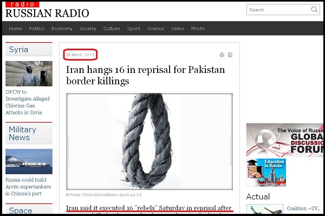Click the share article icon beside print
The image size is (325, 216).
point(230,55)
